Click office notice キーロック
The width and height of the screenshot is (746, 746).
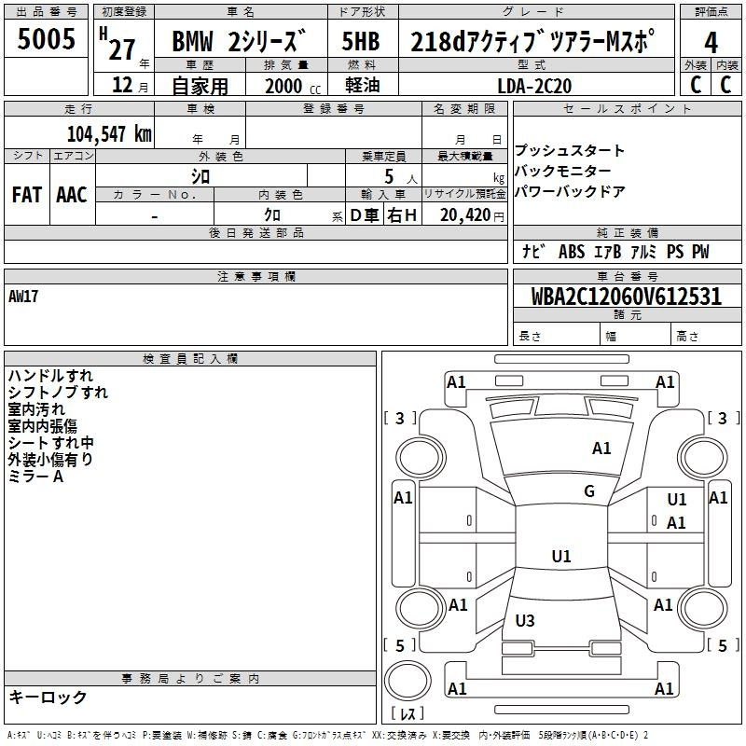tap(48, 698)
